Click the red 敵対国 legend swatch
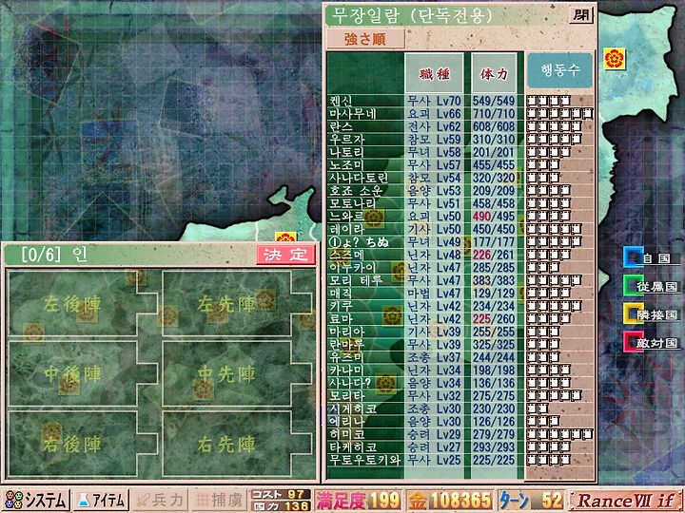 click(633, 342)
